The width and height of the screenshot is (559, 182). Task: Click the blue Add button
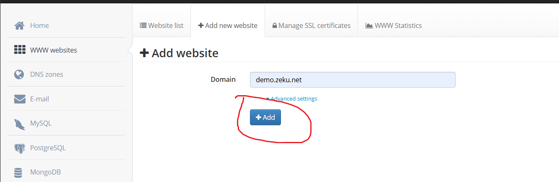265,117
